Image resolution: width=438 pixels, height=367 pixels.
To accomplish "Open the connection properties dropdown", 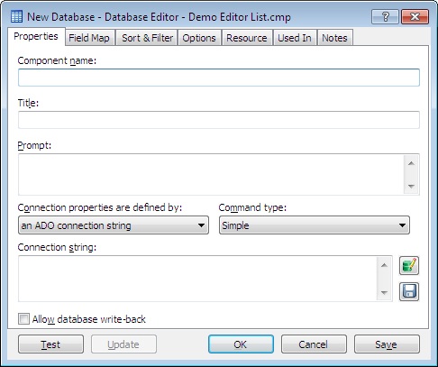I will [x=114, y=225].
